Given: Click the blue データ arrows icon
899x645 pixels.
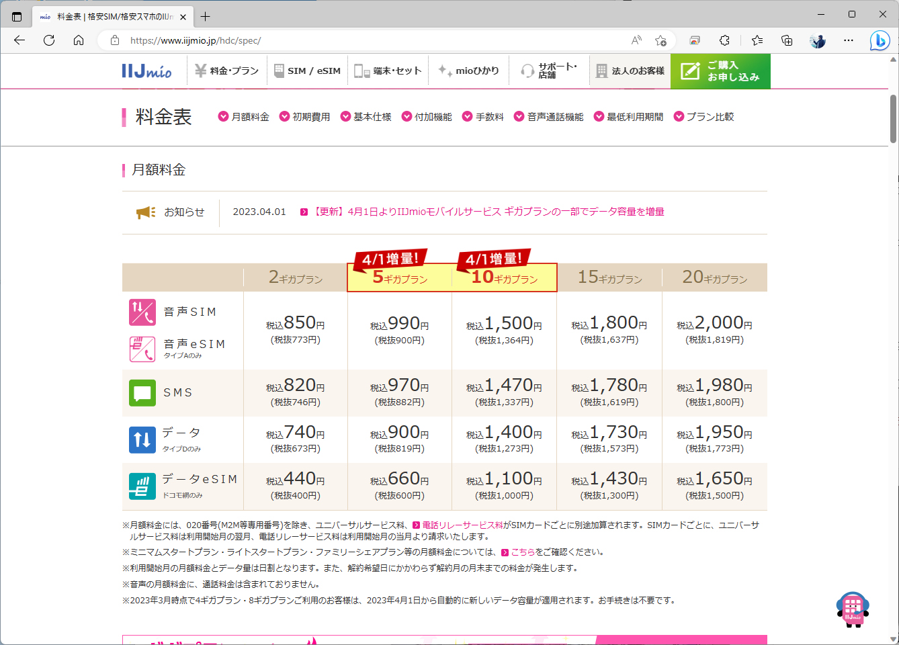Looking at the screenshot, I should [x=142, y=439].
